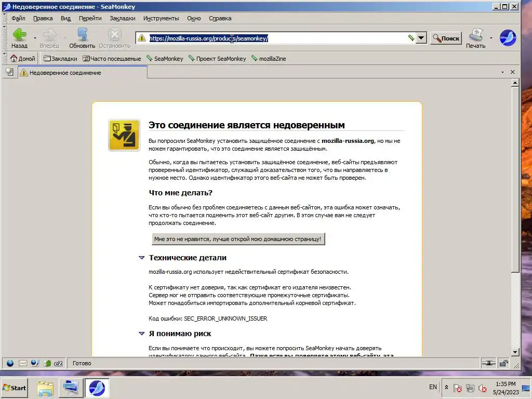532x399 pixels.
Task: Click the yellow police officer warning image
Action: click(124, 135)
